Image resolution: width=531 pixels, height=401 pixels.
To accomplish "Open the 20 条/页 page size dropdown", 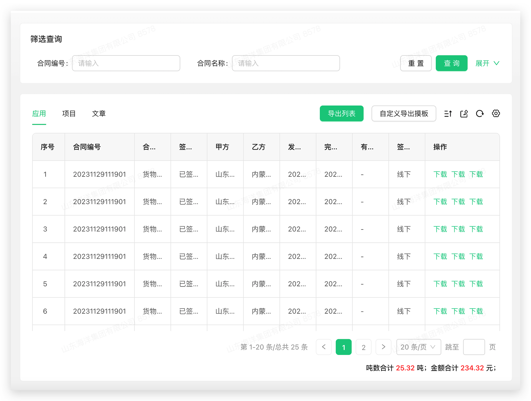I will click(x=418, y=347).
